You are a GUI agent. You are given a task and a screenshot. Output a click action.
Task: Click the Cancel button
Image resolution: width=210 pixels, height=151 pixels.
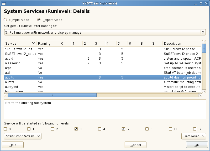(x=135, y=145)
